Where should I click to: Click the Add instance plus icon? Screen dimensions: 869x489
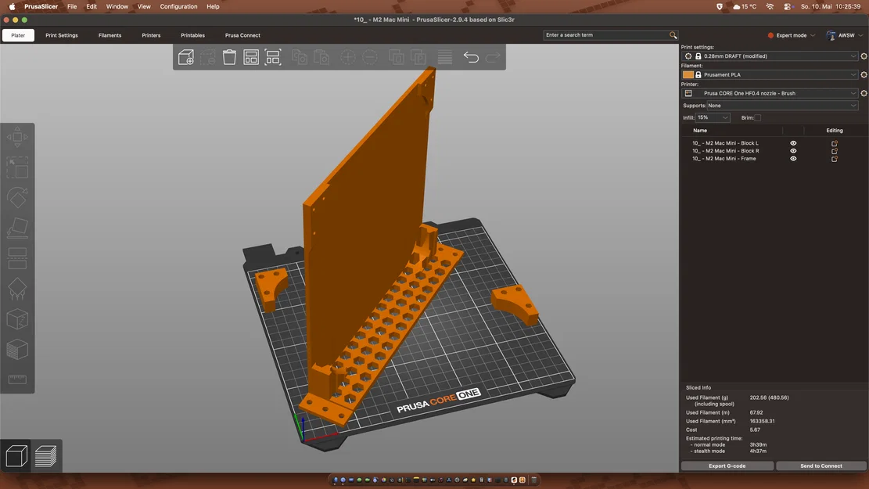click(348, 57)
